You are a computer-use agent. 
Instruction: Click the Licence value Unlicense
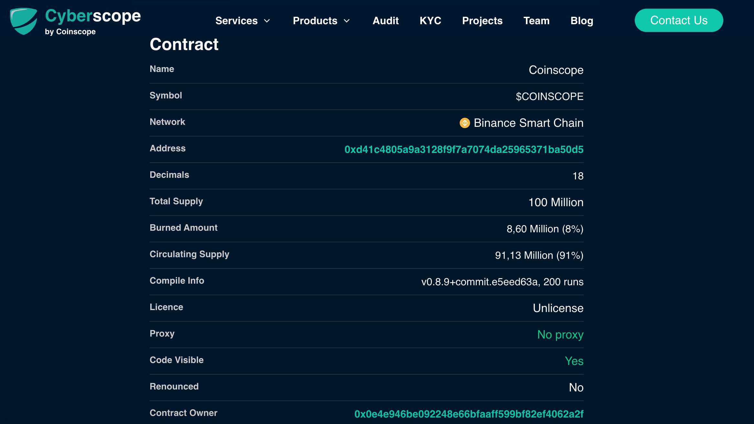point(558,308)
